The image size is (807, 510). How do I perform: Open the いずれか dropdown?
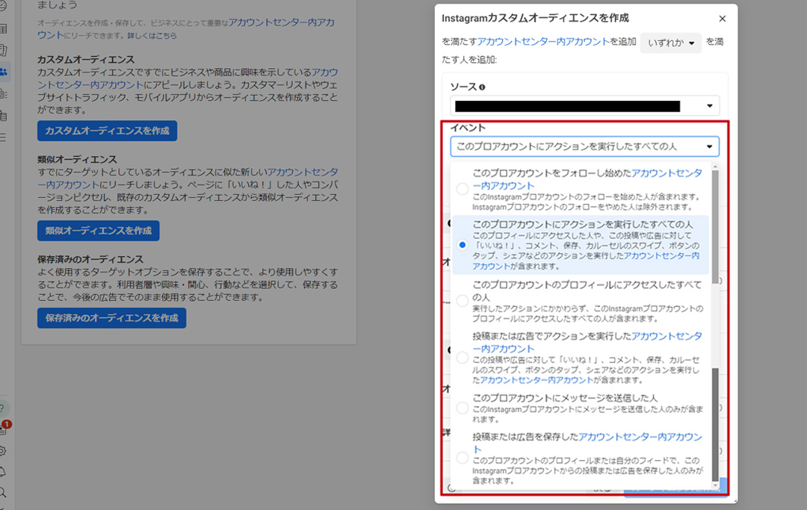click(670, 43)
